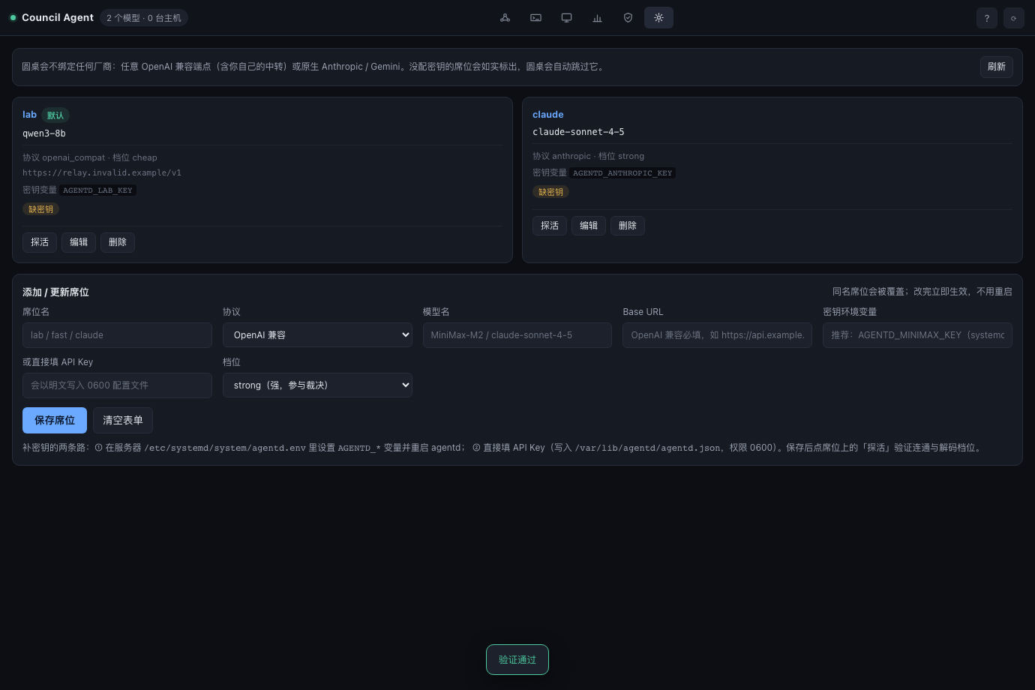Open the 协议 dropdown showing OpenAI 兼容

pyautogui.click(x=317, y=335)
